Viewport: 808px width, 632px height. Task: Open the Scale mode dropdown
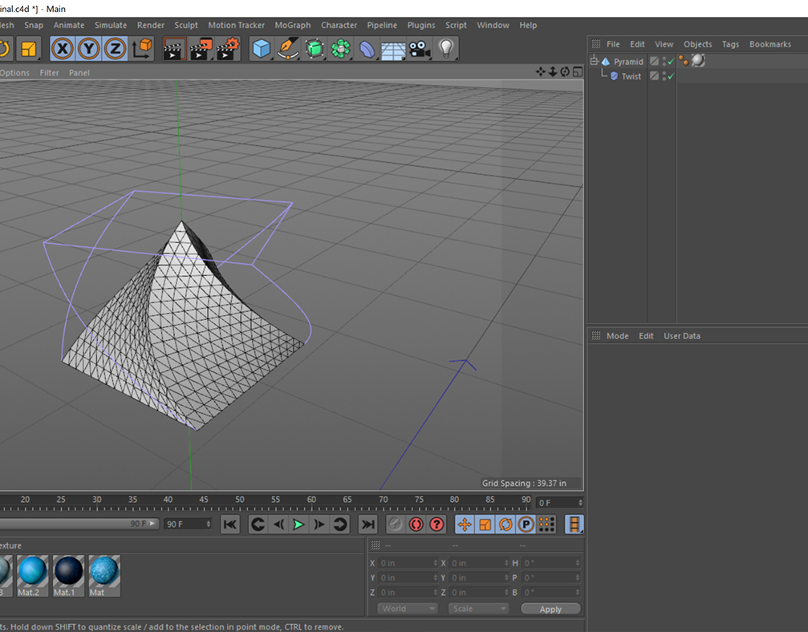[477, 609]
